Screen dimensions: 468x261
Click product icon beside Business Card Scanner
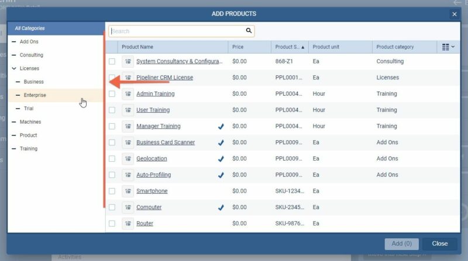[x=128, y=142]
